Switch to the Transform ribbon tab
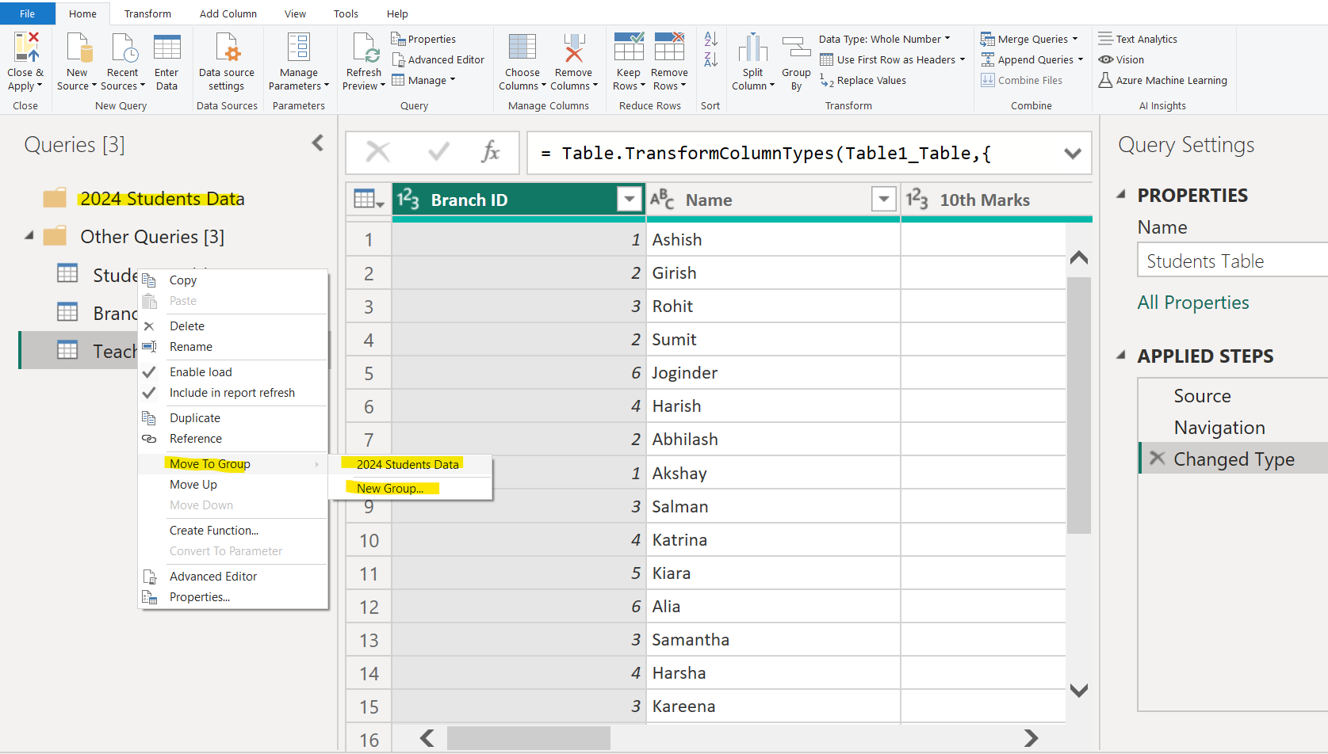 pyautogui.click(x=147, y=13)
